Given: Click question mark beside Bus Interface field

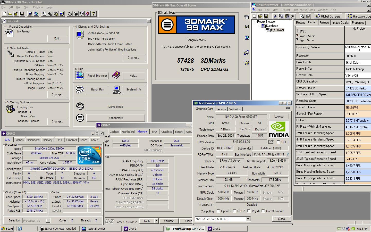Looking at the screenshot, I should (288, 154).
